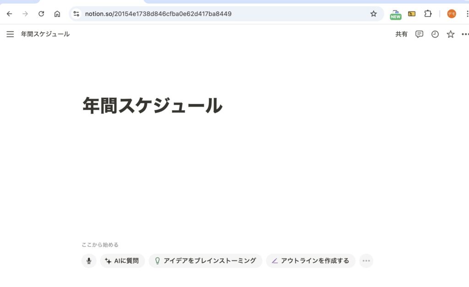
Task: Select アイデアをブレインストーミング suggestion
Action: tap(205, 261)
